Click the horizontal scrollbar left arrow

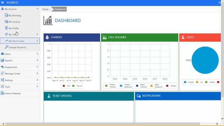pos(3,124)
